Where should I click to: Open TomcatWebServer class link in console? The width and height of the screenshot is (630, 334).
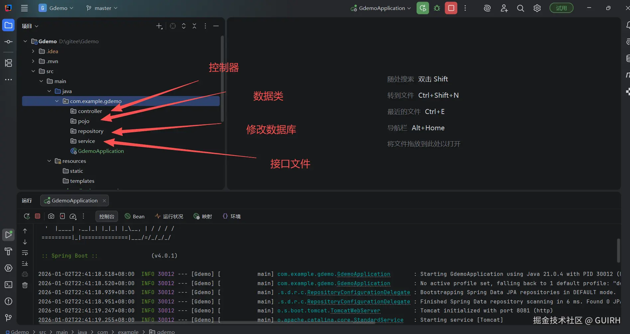coord(355,311)
